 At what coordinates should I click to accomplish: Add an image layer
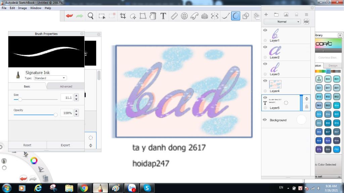point(286,15)
